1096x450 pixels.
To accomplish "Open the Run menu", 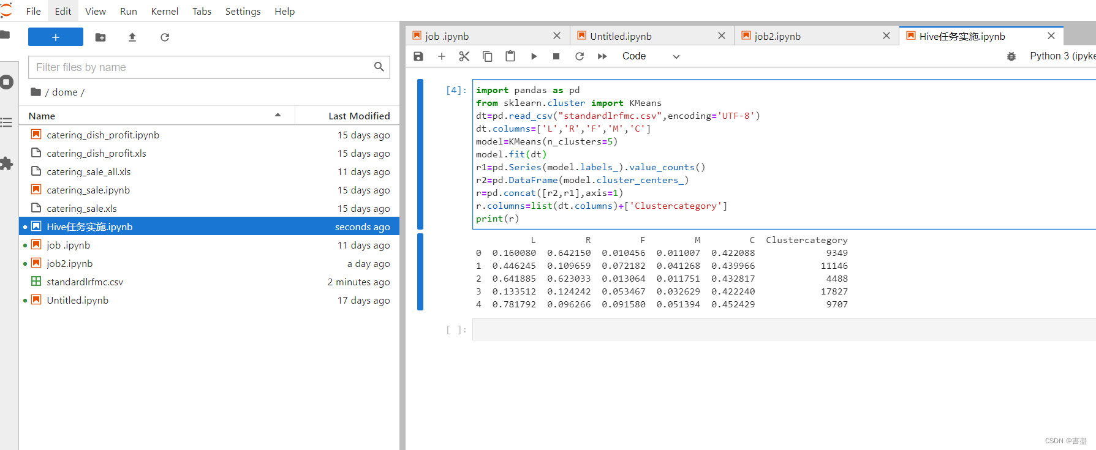I will 129,11.
